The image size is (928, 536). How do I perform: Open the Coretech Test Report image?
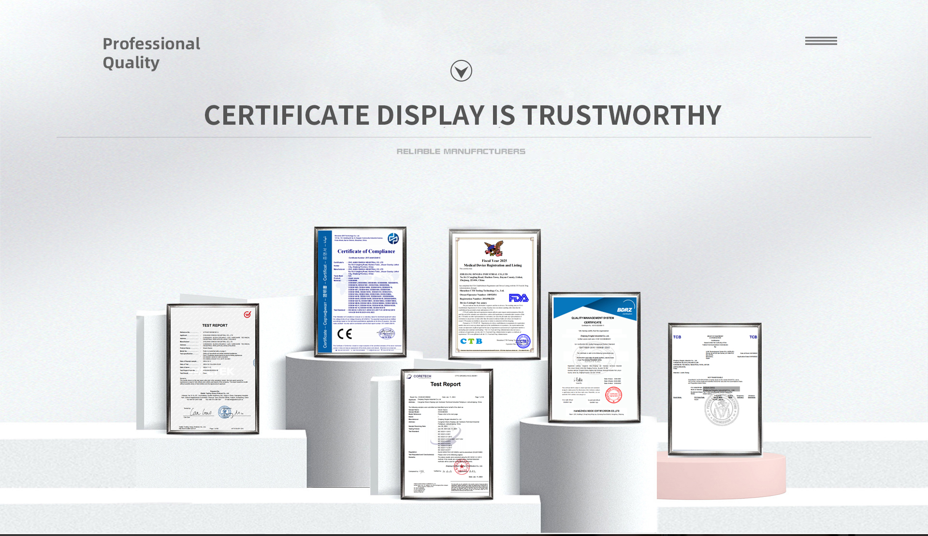pos(447,435)
